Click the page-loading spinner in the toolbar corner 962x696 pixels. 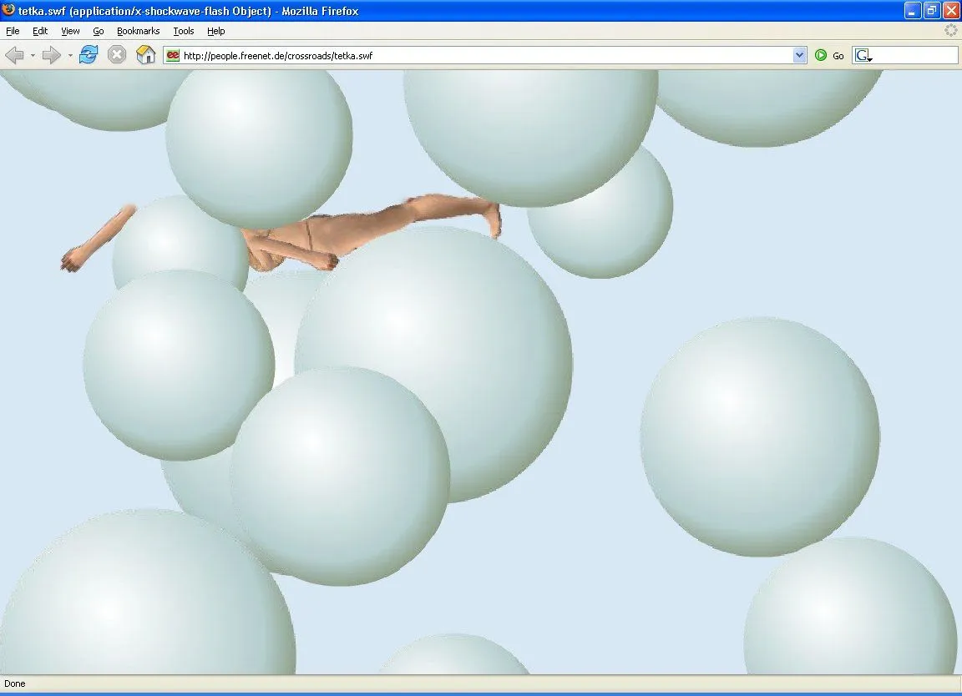(950, 31)
